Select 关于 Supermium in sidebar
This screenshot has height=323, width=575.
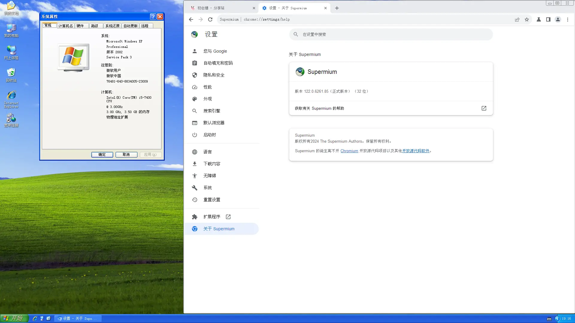pyautogui.click(x=222, y=229)
